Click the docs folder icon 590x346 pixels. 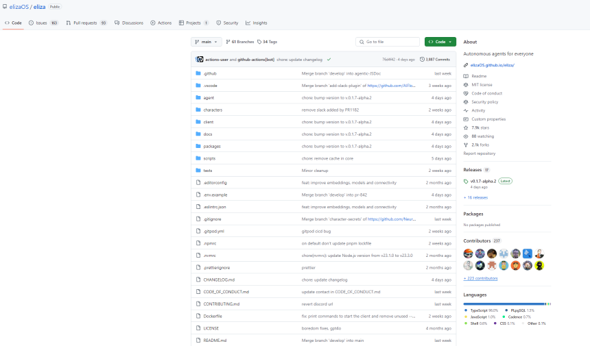(198, 134)
